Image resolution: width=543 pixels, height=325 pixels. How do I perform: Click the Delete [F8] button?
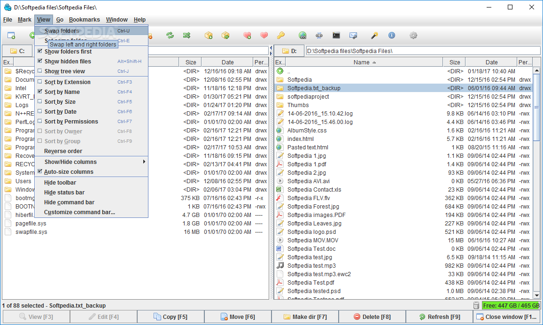[372, 317]
